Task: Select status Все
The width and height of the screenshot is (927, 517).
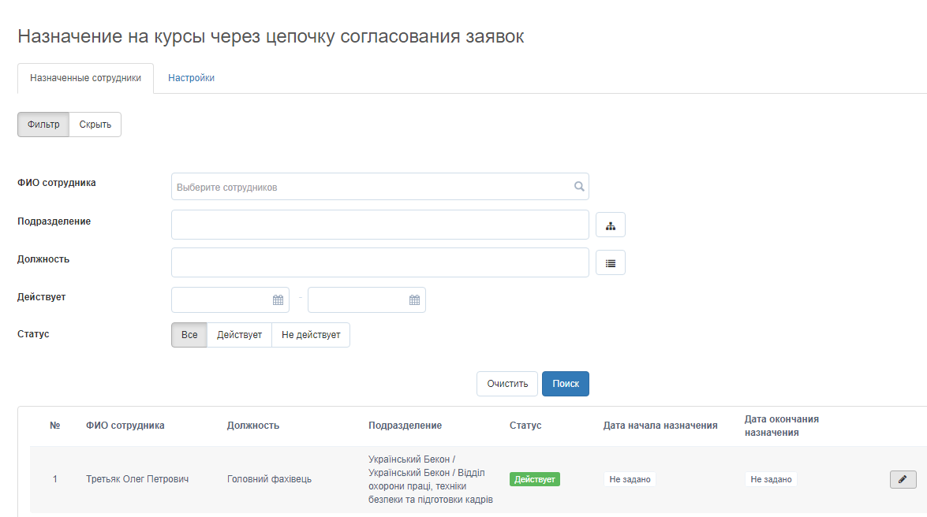Action: 189,335
